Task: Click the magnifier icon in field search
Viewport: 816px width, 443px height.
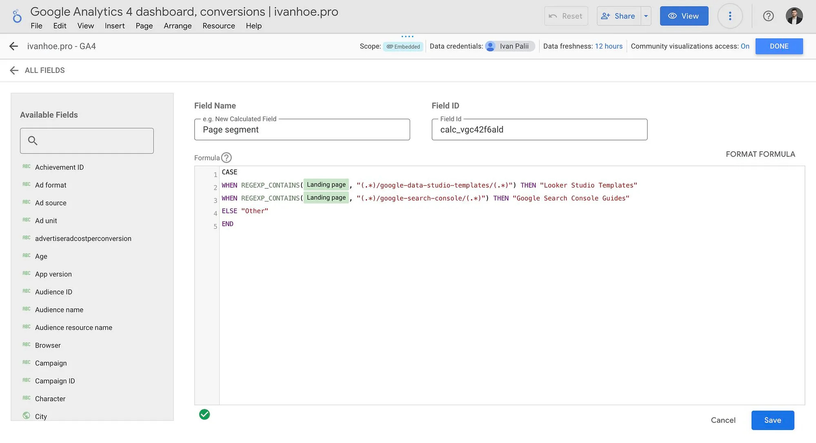Action: [x=33, y=141]
